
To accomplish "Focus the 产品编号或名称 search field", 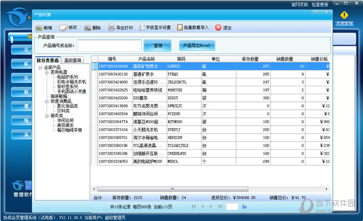I will point(110,45).
